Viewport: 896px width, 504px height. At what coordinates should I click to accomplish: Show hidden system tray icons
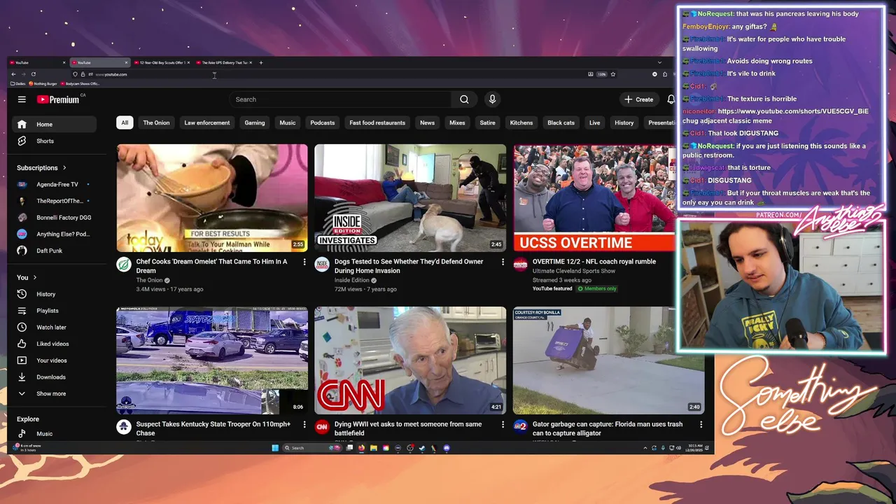[x=645, y=448]
